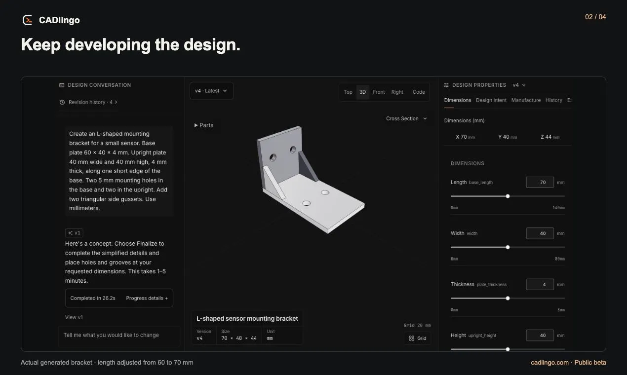
Task: Select the Manufacture tab
Action: point(526,100)
